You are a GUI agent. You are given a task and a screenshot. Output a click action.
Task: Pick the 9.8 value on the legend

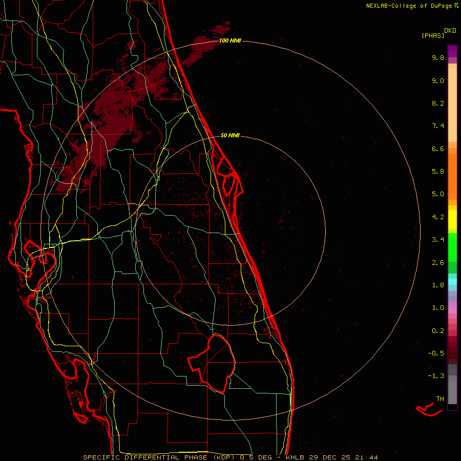tap(438, 57)
